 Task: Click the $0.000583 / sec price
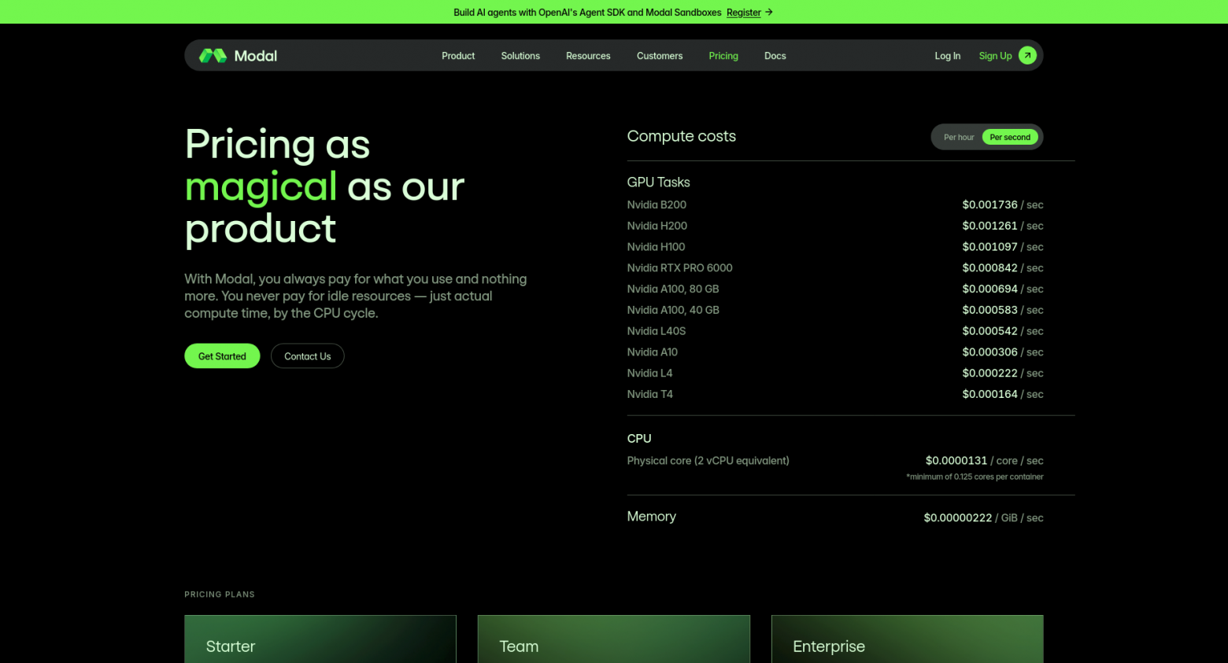point(1003,311)
